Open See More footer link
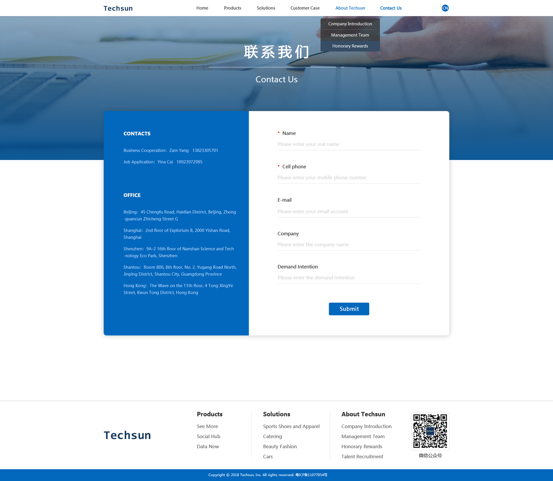 [x=207, y=426]
